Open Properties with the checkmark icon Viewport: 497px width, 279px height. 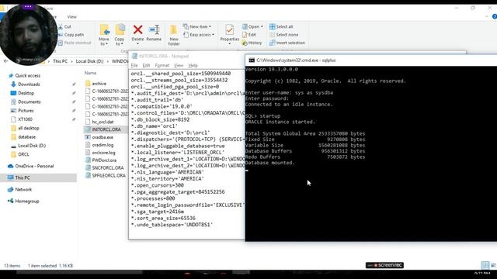click(230, 34)
